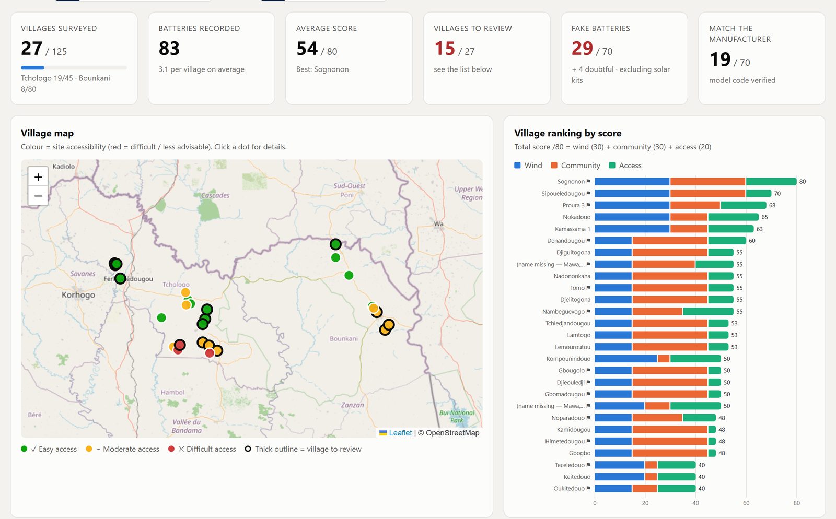Click the flag icon beside Proura 3
836x519 pixels.
click(588, 205)
